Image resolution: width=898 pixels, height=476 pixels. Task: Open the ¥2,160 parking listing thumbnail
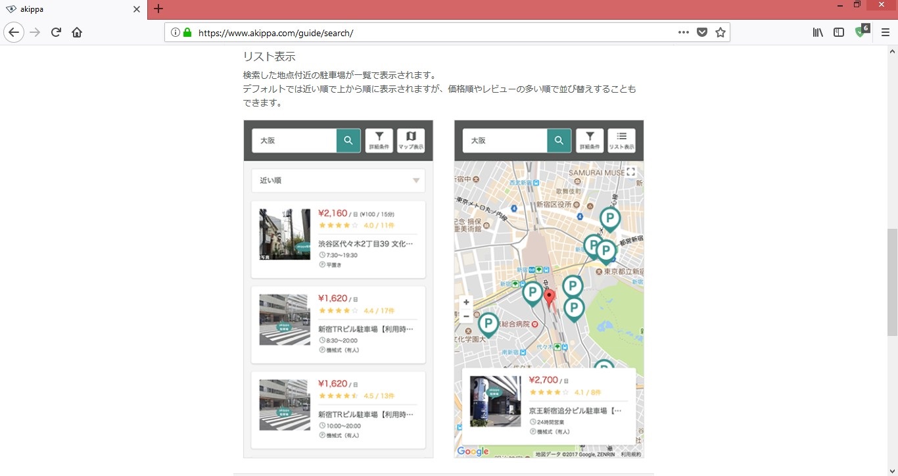coord(285,234)
